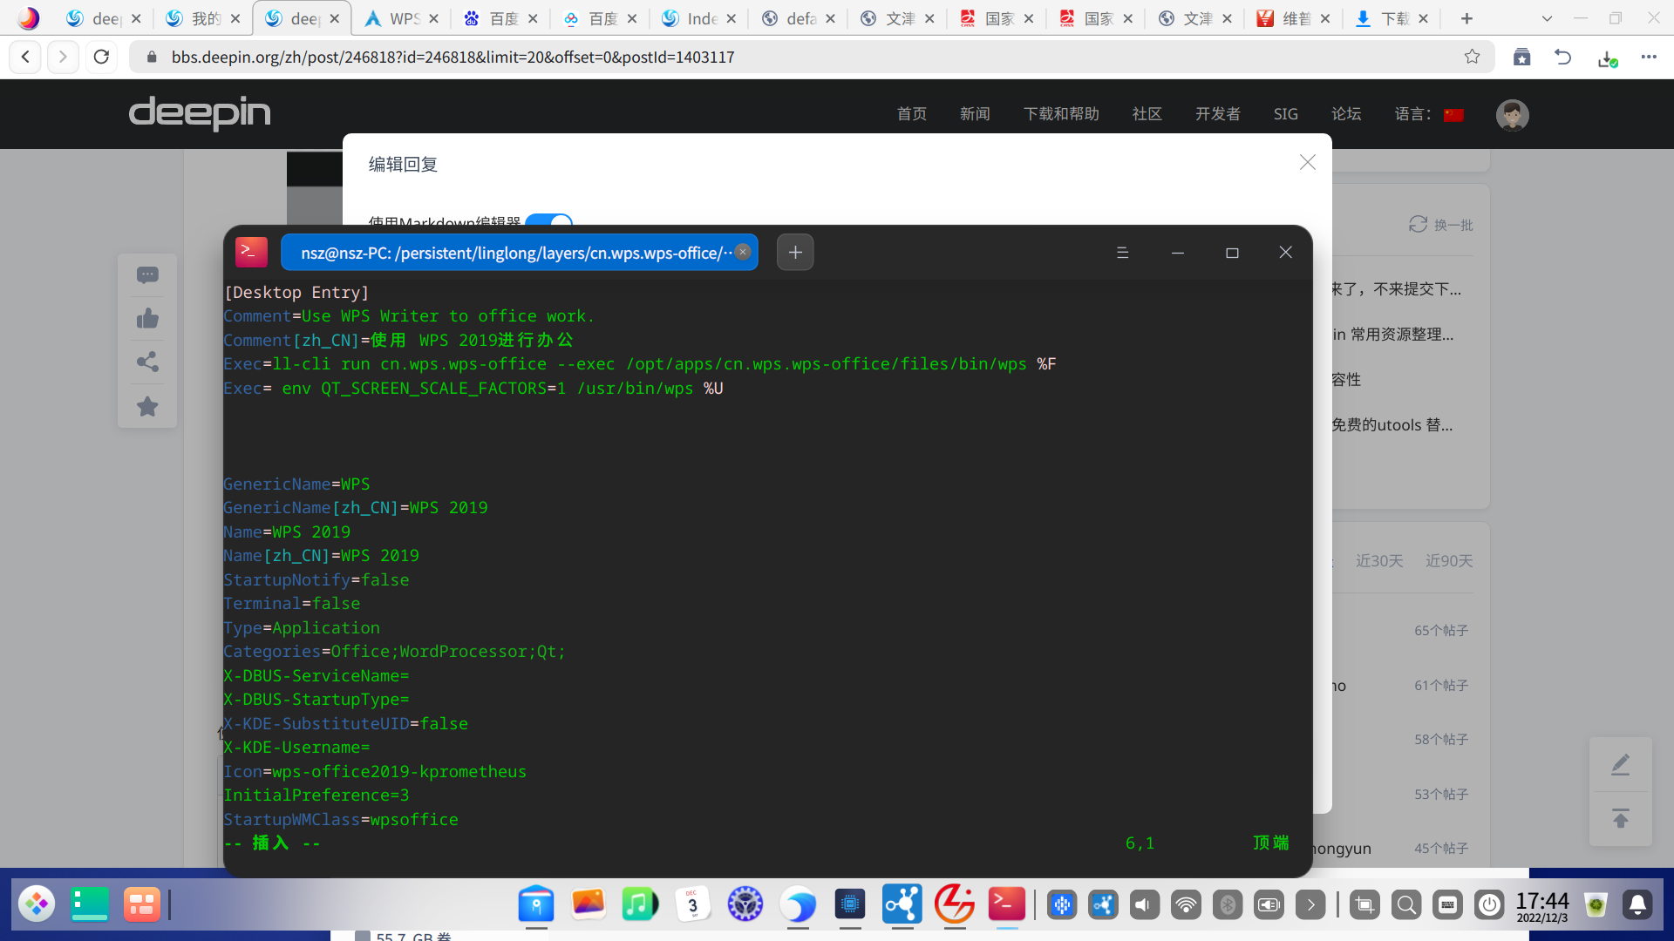The width and height of the screenshot is (1674, 941).
Task: Select the 近30天 filter
Action: pos(1379,561)
